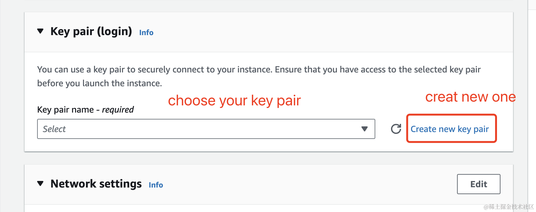Click Create new key pair link

tap(450, 129)
